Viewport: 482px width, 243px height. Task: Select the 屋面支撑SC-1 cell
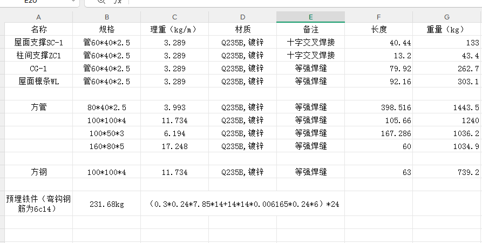click(38, 42)
